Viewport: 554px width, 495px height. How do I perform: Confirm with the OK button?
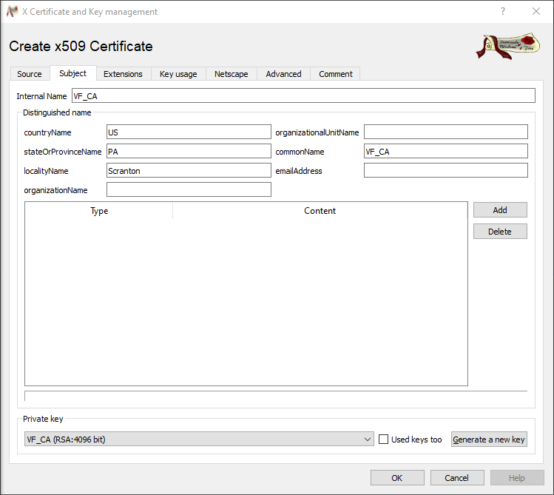(397, 477)
